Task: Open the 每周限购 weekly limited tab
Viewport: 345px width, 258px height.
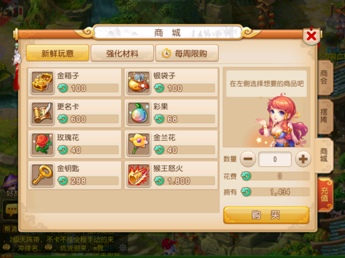Action: click(187, 53)
